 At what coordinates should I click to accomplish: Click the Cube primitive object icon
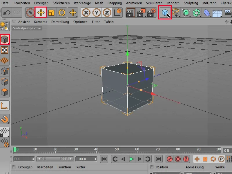[165, 13]
